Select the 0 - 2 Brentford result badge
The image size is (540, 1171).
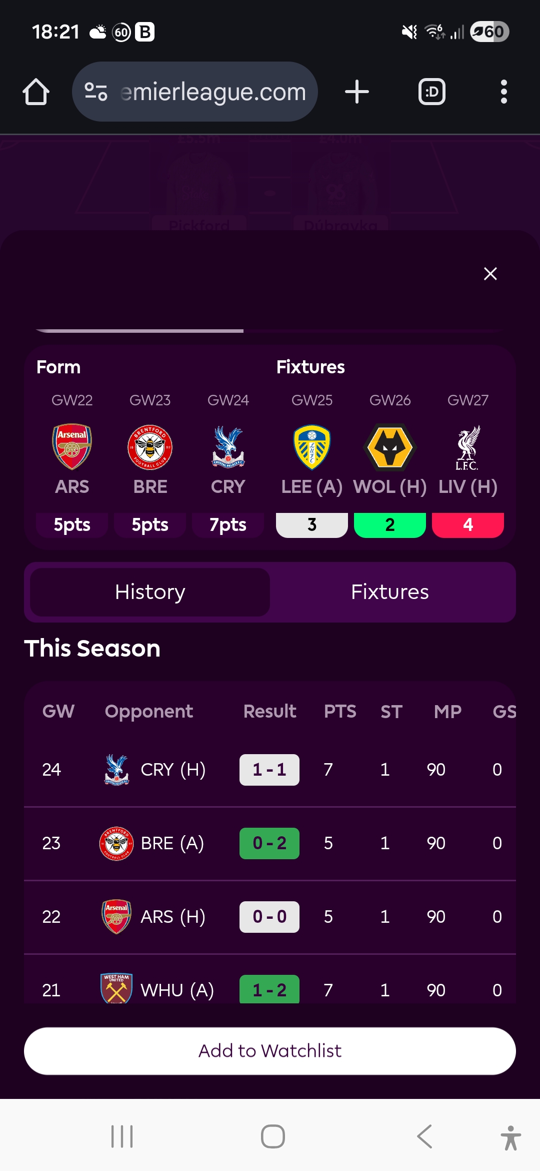pos(269,843)
